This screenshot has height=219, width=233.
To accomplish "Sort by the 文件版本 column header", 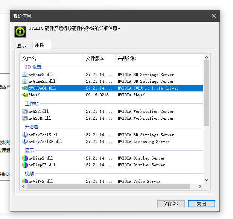I will coord(99,58).
